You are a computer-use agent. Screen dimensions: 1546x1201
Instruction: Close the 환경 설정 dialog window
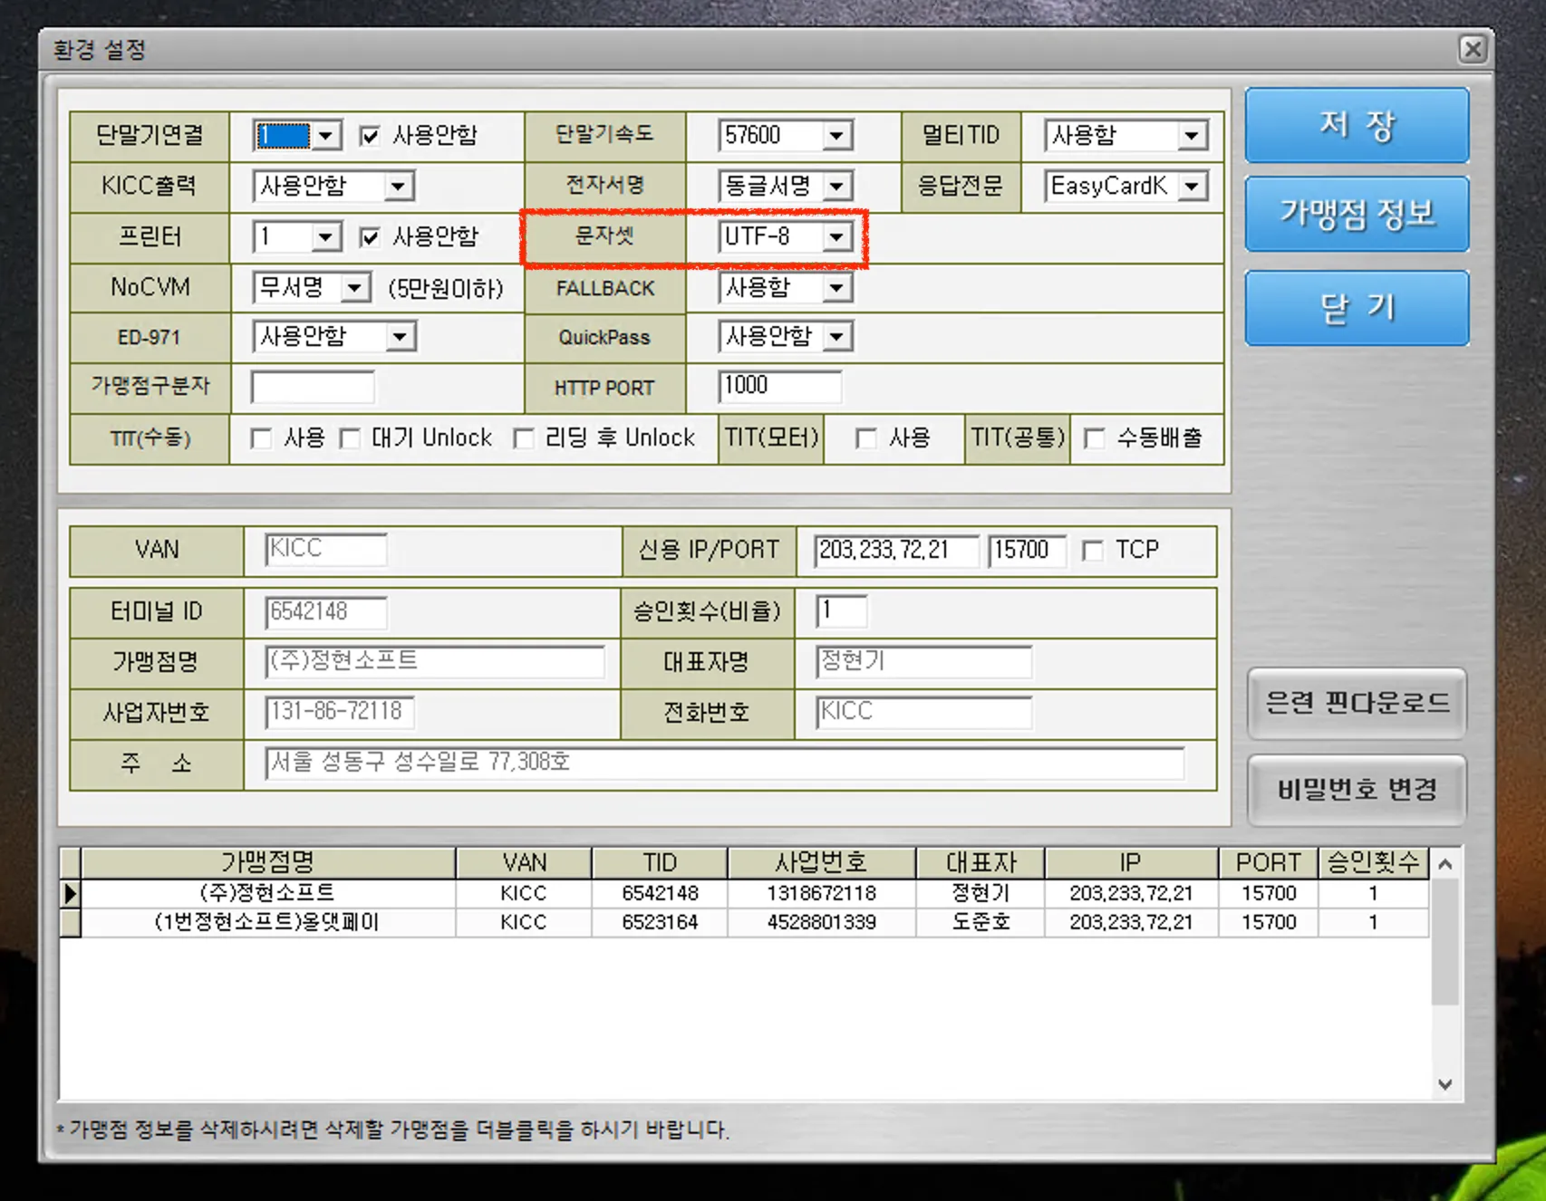pos(1473,49)
